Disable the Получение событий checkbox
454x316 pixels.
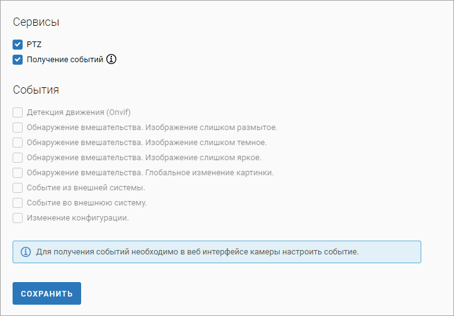click(18, 60)
